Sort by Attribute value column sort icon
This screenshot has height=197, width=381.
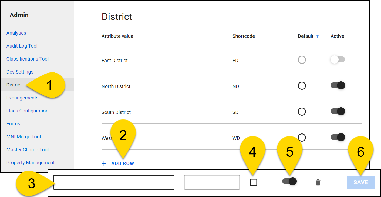[137, 36]
